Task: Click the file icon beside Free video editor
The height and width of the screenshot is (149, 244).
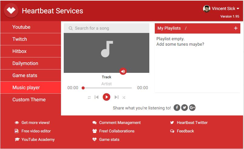Action: coord(17,131)
